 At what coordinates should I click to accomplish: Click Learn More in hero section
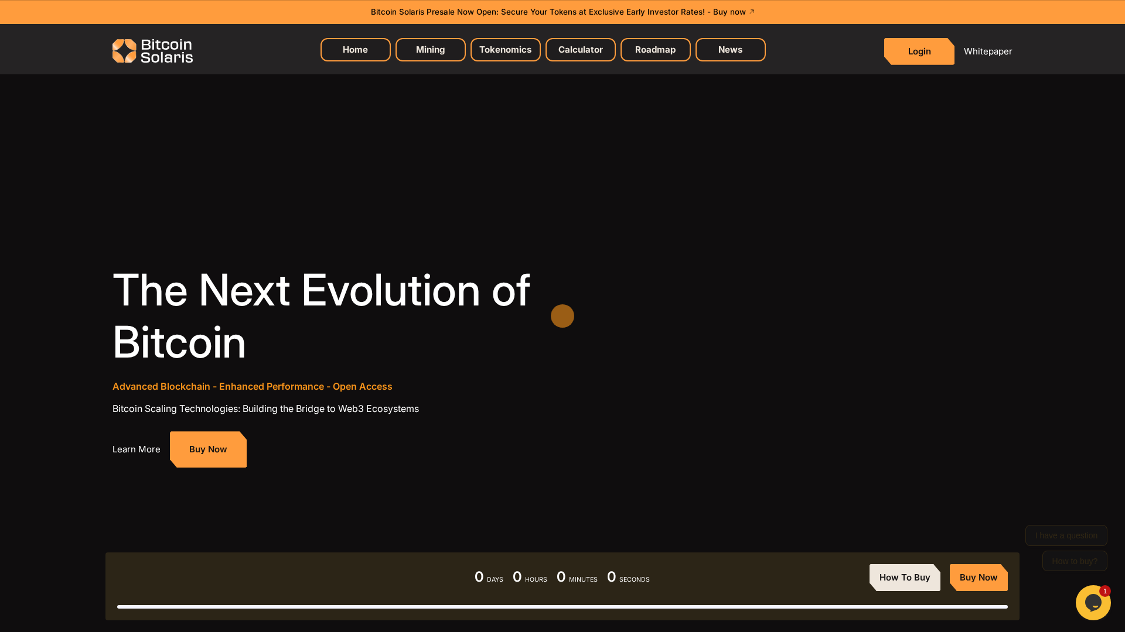coord(136,449)
